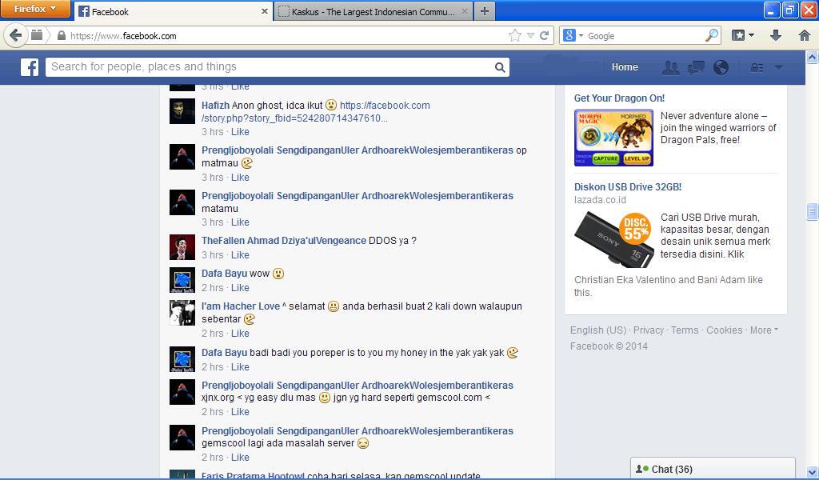This screenshot has width=819, height=480.
Task: Click the bookmarks menu star icon
Action: coord(738,35)
